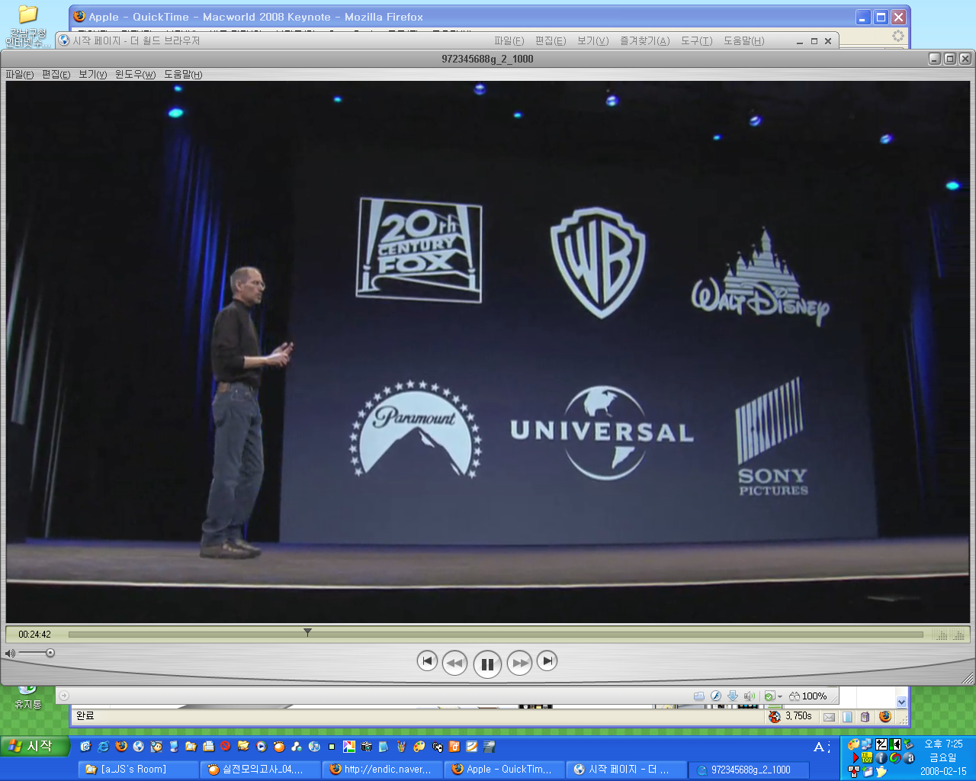Click the page icon in browser status bar
This screenshot has width=976, height=781.
click(699, 696)
